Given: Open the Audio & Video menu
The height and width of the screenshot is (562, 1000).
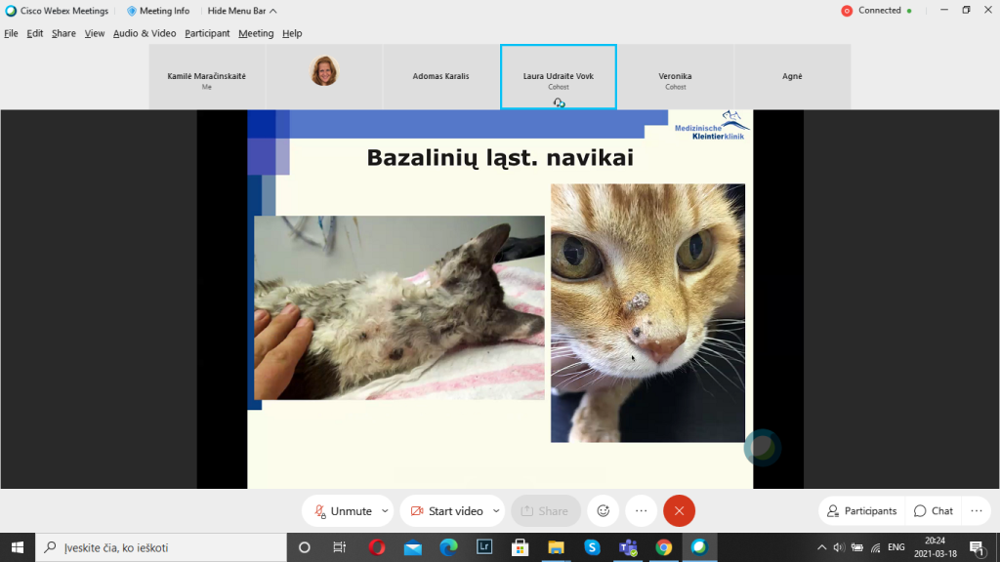Looking at the screenshot, I should pos(145,33).
